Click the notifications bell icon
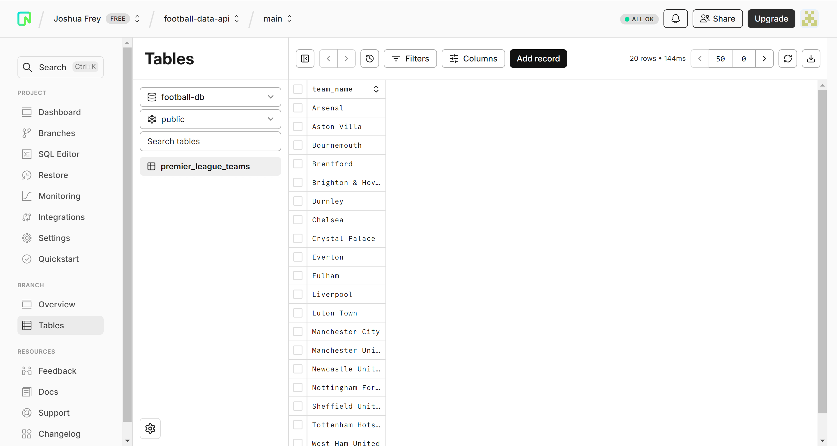This screenshot has width=837, height=446. [675, 19]
